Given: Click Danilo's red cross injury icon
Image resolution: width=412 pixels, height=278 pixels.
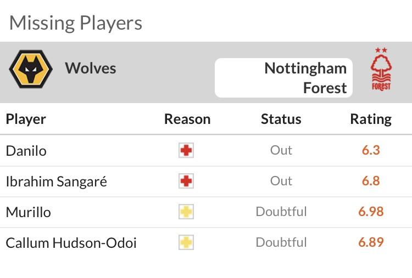Looking at the screenshot, I should 186,150.
